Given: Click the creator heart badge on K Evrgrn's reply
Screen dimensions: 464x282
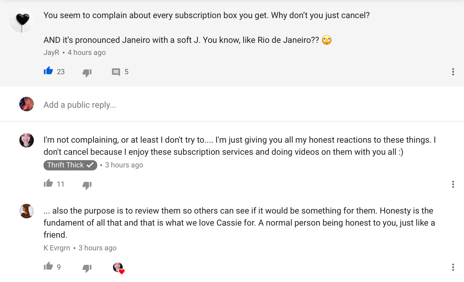Looking at the screenshot, I should click(118, 268).
